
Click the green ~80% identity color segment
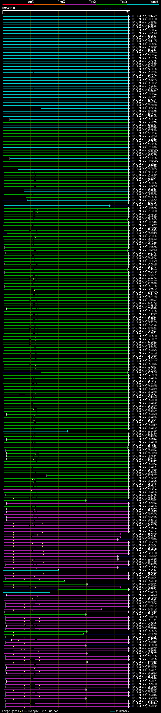112,5
